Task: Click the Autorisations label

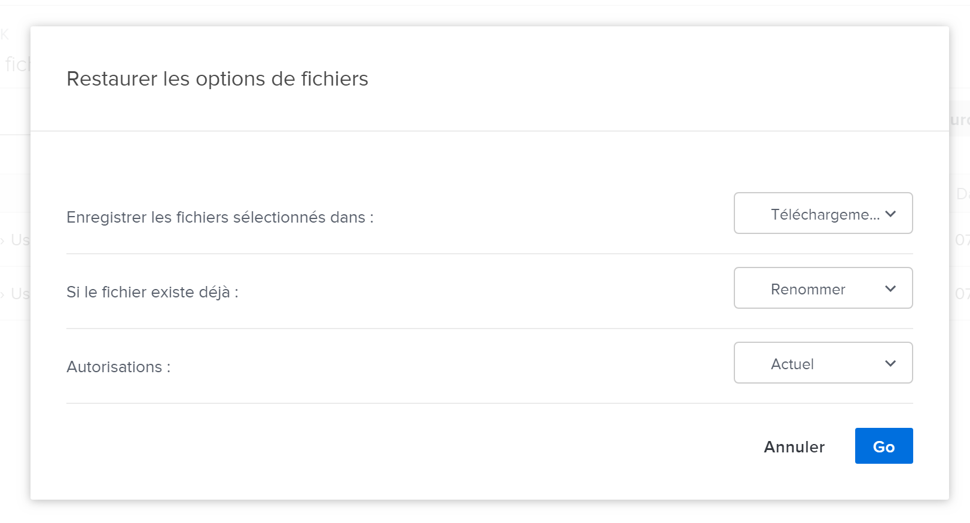Action: click(118, 367)
